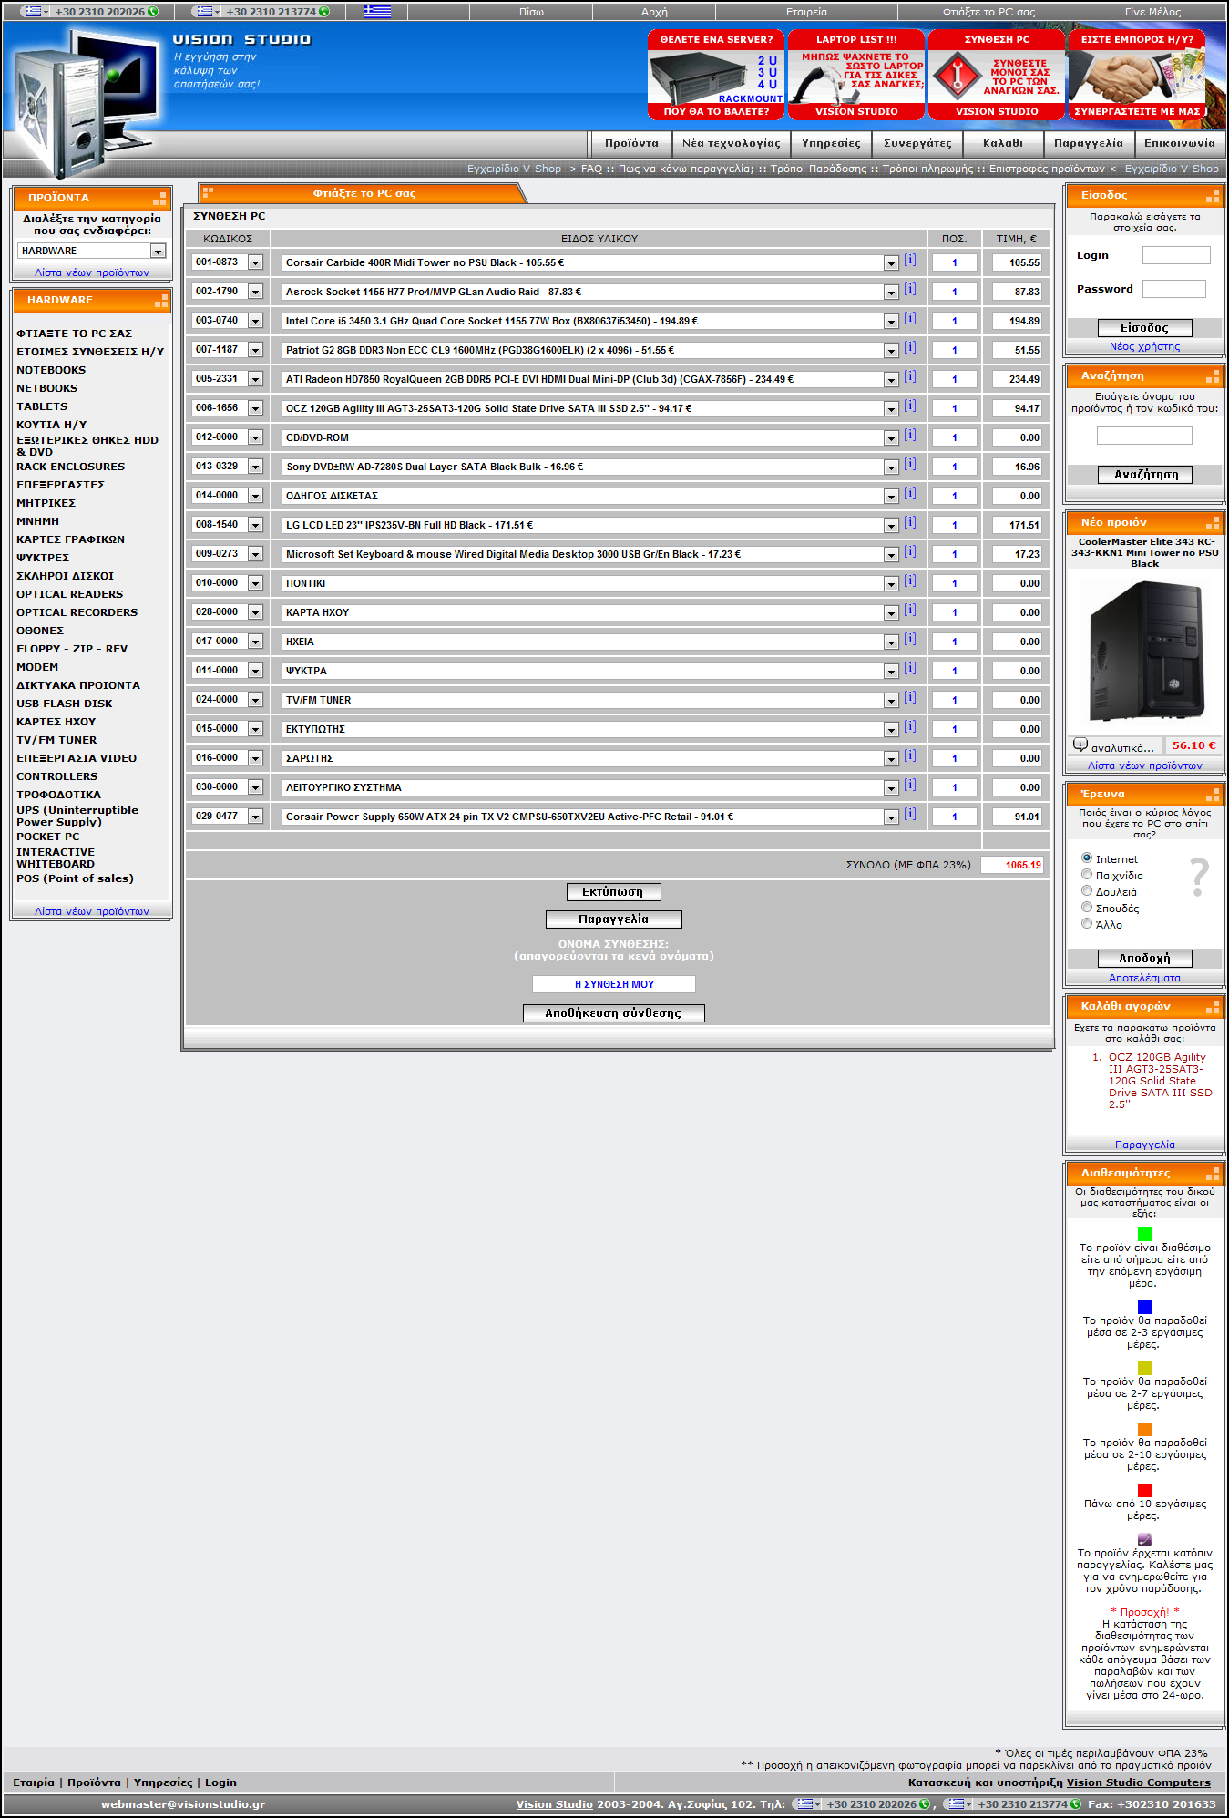Viewport: 1229px width, 1818px height.
Task: Open Επικοινωνία in the navigation bar
Action: (x=1180, y=143)
